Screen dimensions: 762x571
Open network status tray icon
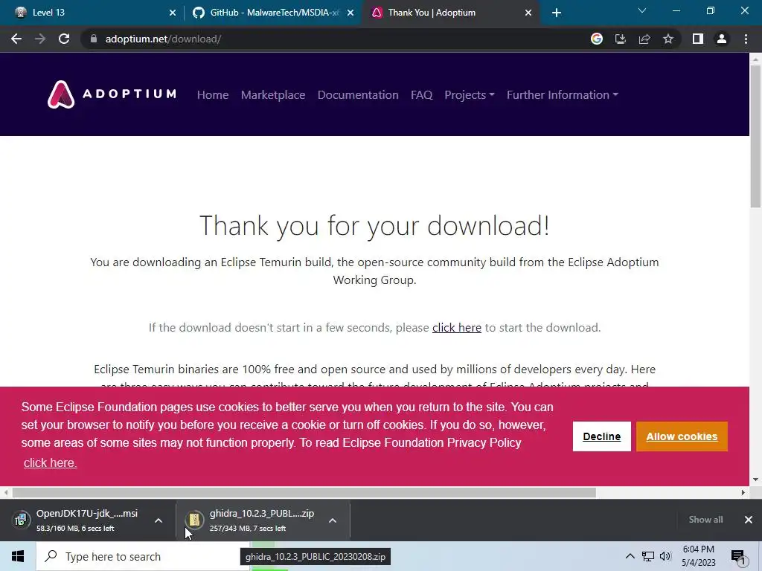[648, 556]
